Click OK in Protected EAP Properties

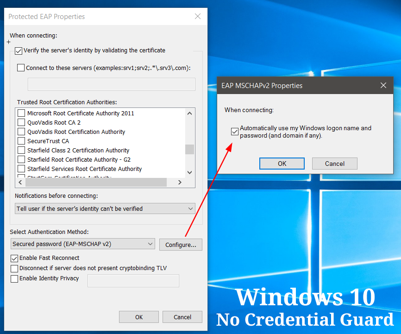139,317
